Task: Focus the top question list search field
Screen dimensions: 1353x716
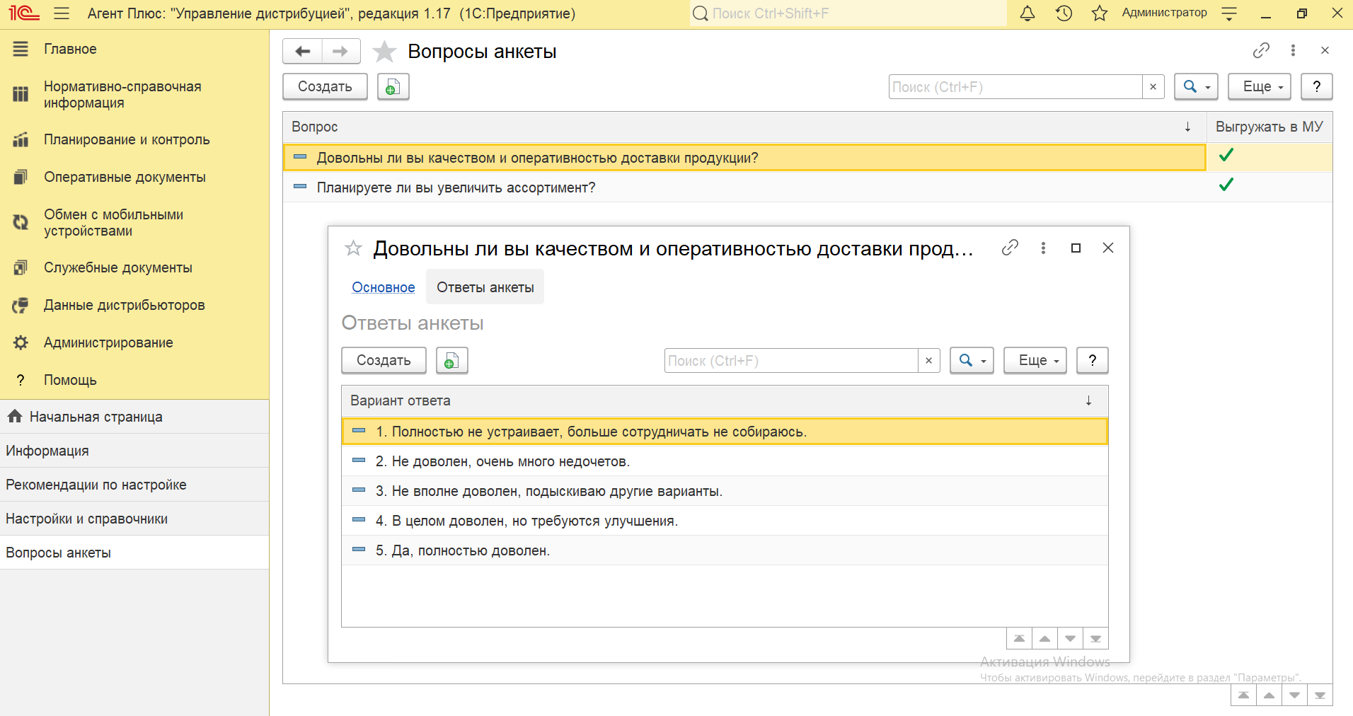Action: coord(1015,86)
